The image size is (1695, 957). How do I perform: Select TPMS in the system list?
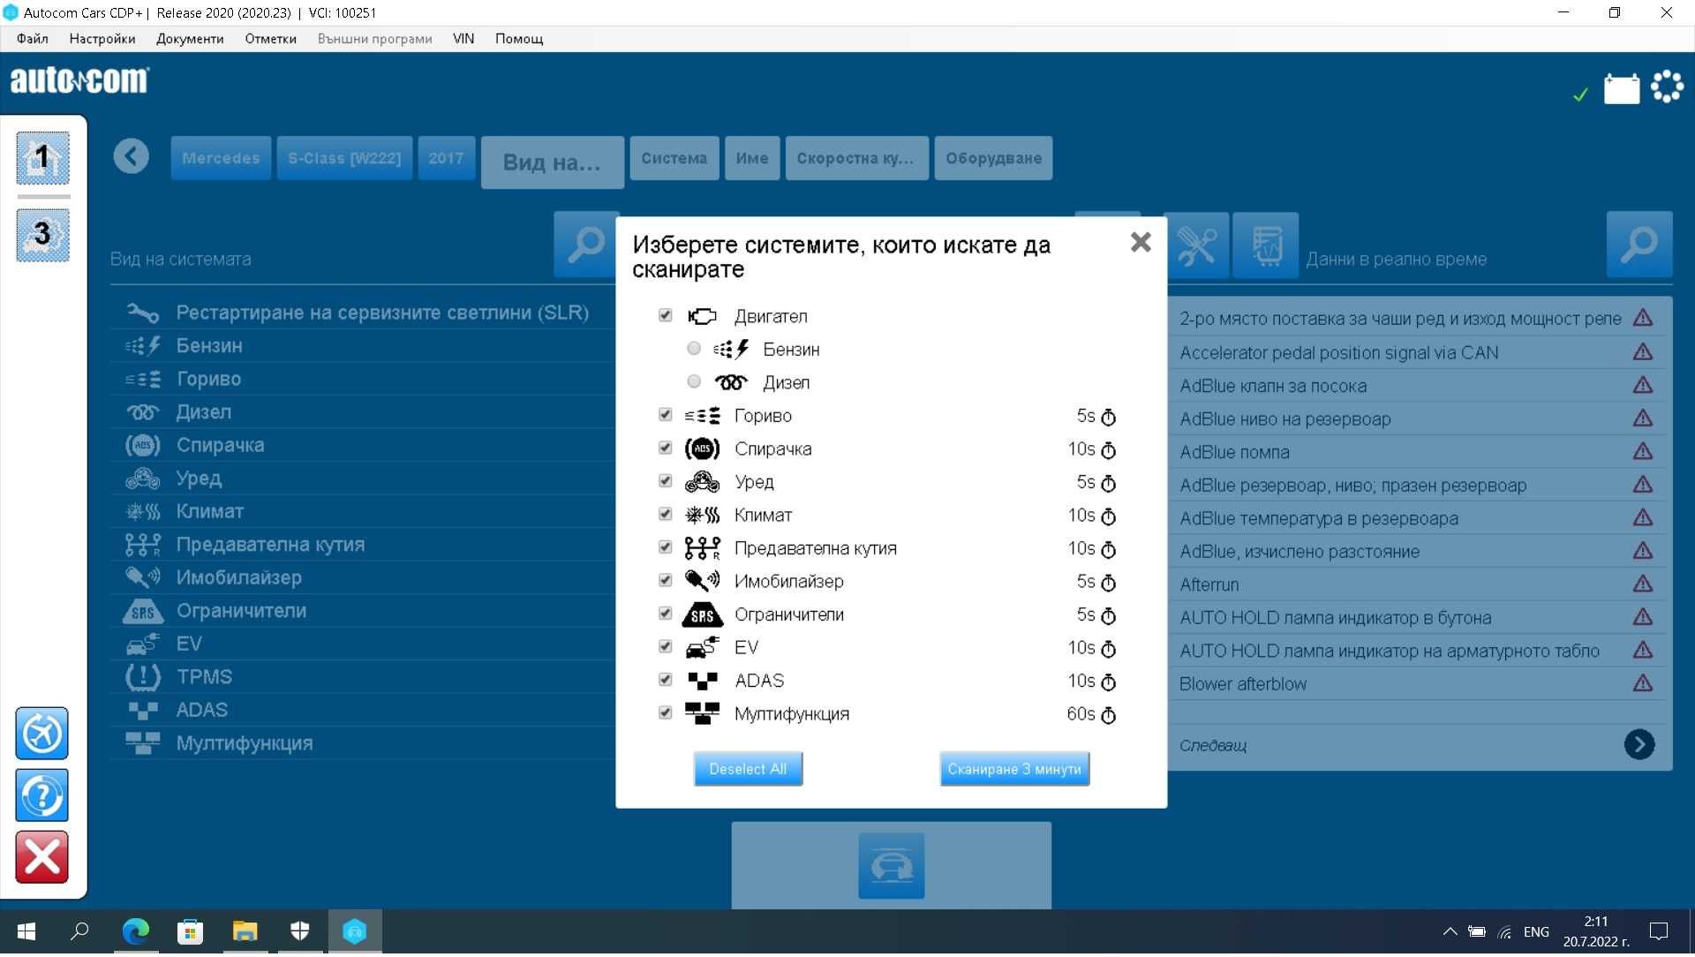[363, 678]
